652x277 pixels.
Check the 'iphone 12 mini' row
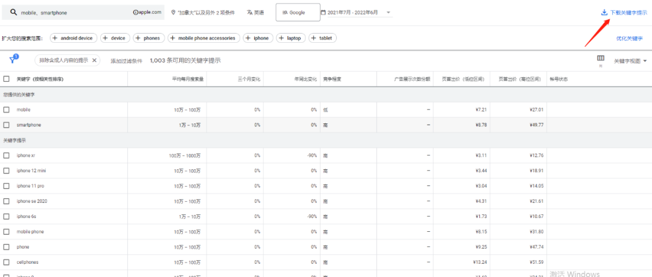pyautogui.click(x=6, y=171)
